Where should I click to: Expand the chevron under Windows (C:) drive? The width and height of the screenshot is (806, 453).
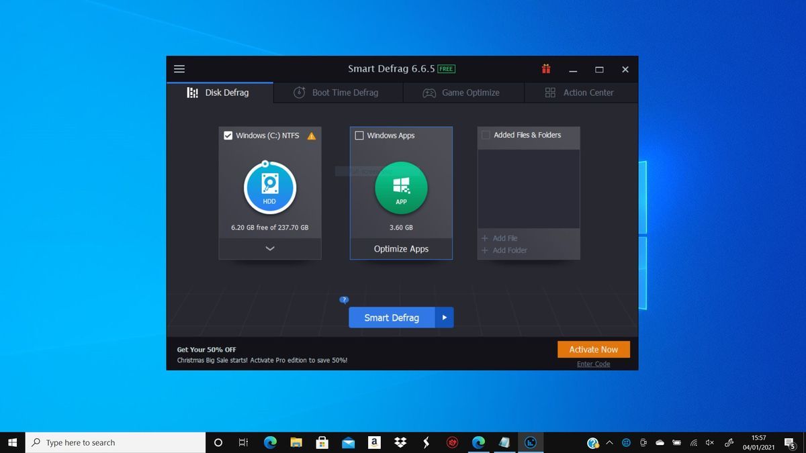pyautogui.click(x=270, y=248)
